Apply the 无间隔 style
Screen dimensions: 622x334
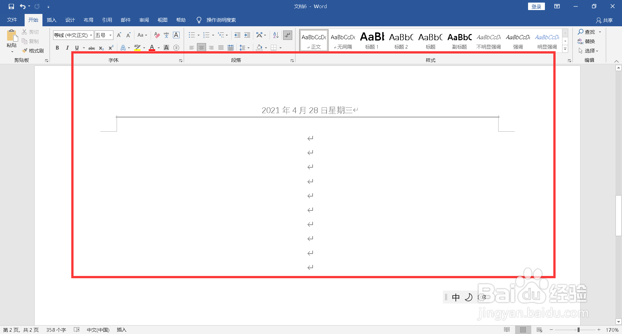pos(343,40)
